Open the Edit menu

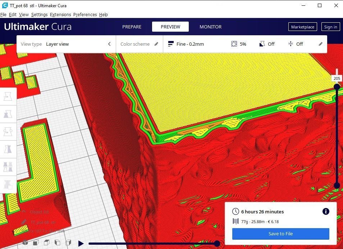(x=13, y=14)
